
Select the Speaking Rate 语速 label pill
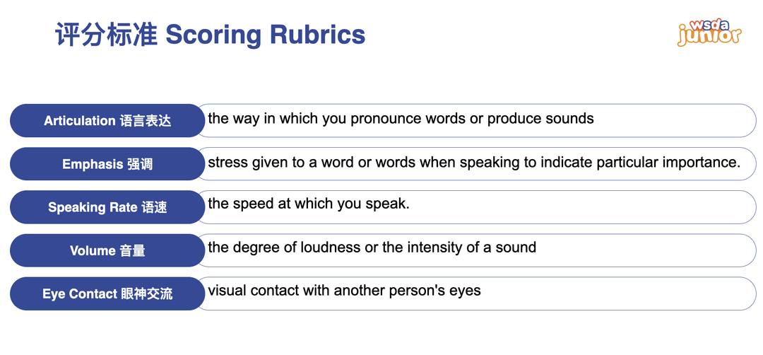[x=107, y=207]
